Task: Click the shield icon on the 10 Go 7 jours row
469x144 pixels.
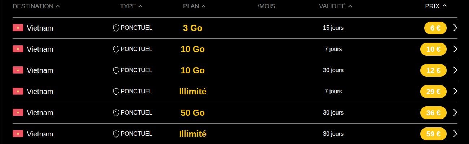Action: coord(116,49)
